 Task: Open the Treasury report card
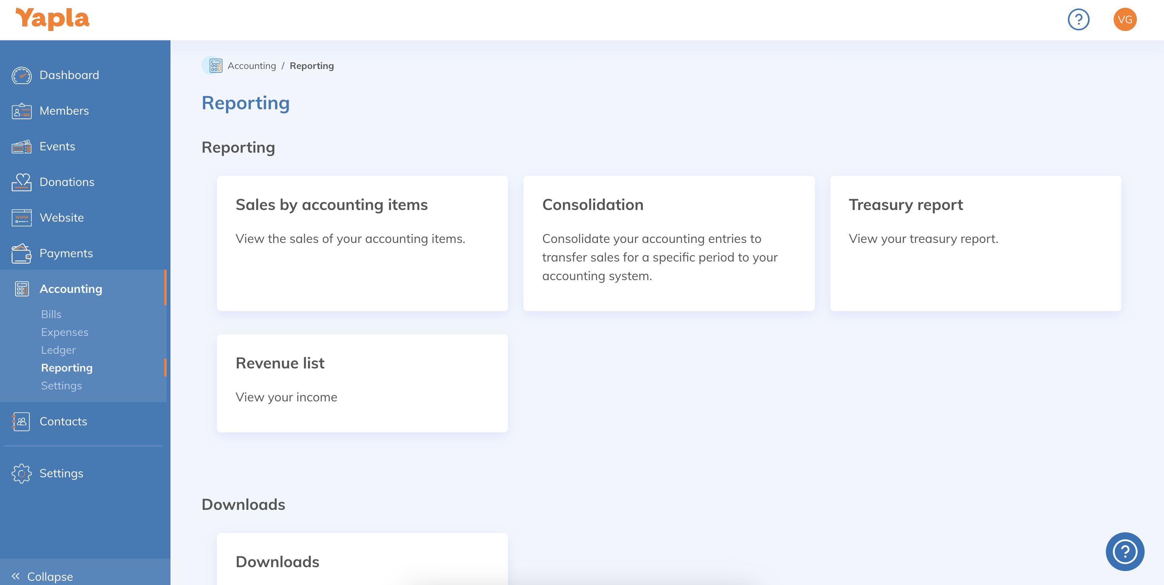(975, 243)
